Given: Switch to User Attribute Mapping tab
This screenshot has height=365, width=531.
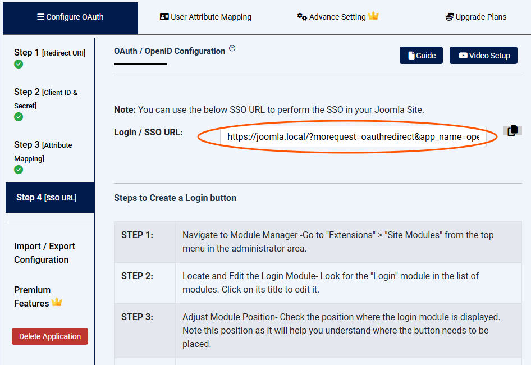Looking at the screenshot, I should (205, 17).
